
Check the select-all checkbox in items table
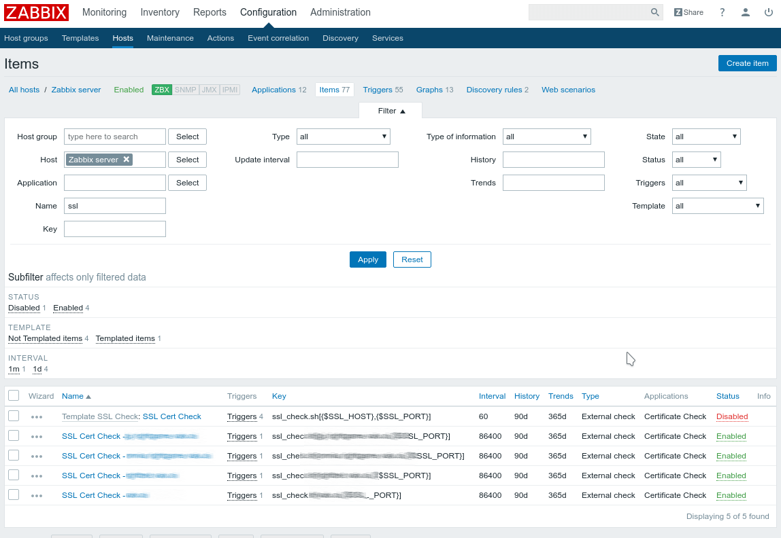pyautogui.click(x=13, y=395)
